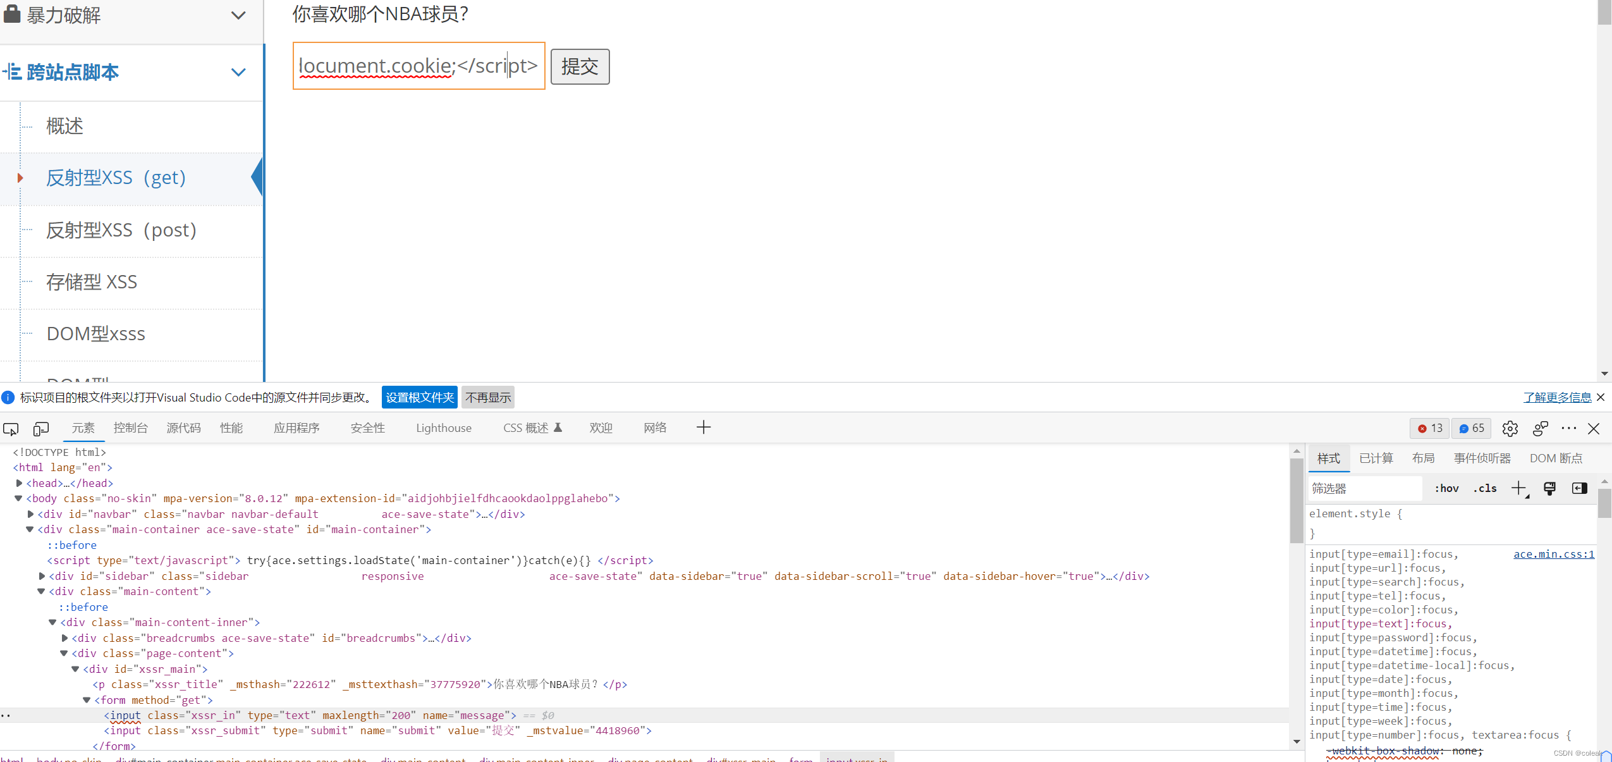Click the 筛选器 styles filter field
This screenshot has height=762, width=1612.
point(1365,488)
